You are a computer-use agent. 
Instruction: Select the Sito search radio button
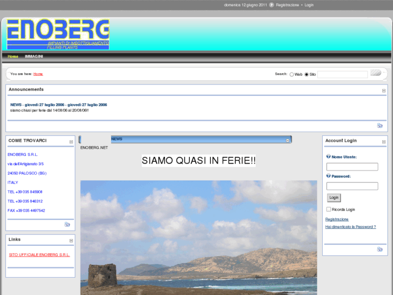(x=307, y=75)
